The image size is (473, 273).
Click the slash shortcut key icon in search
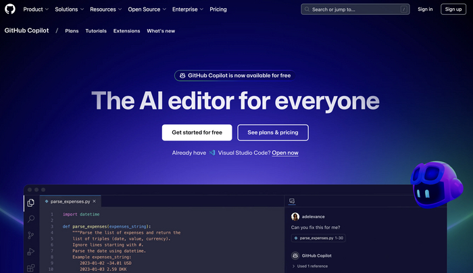click(x=403, y=9)
